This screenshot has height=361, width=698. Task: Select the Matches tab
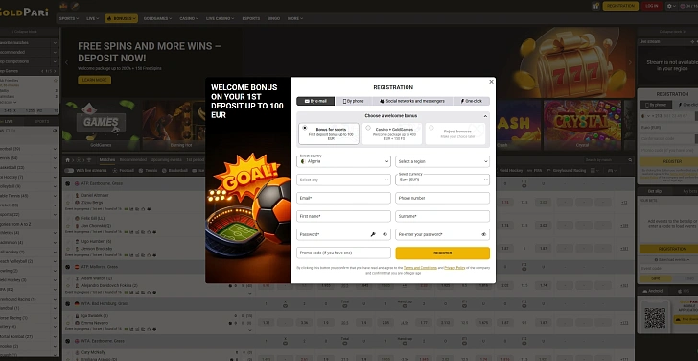[x=106, y=160]
